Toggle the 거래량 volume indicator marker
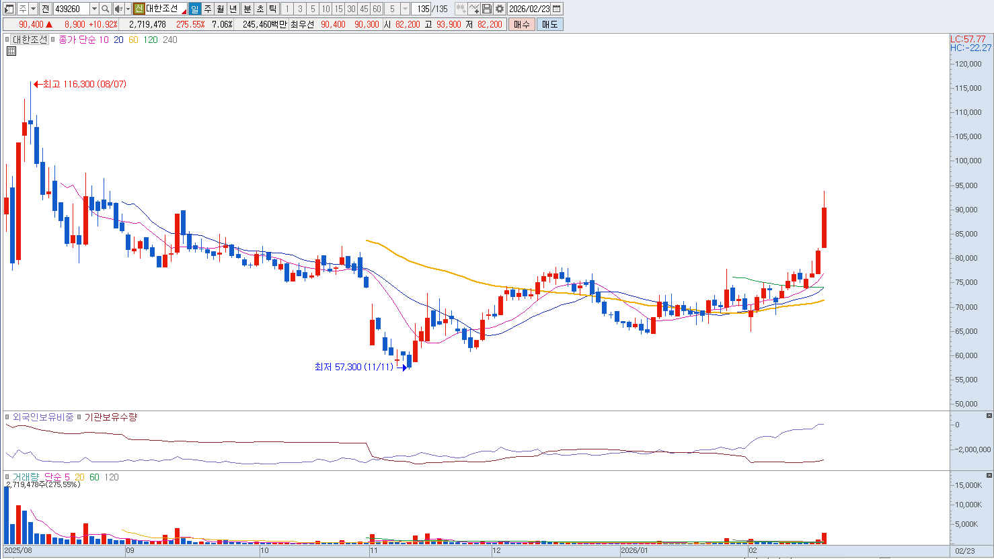This screenshot has width=994, height=559. point(8,477)
